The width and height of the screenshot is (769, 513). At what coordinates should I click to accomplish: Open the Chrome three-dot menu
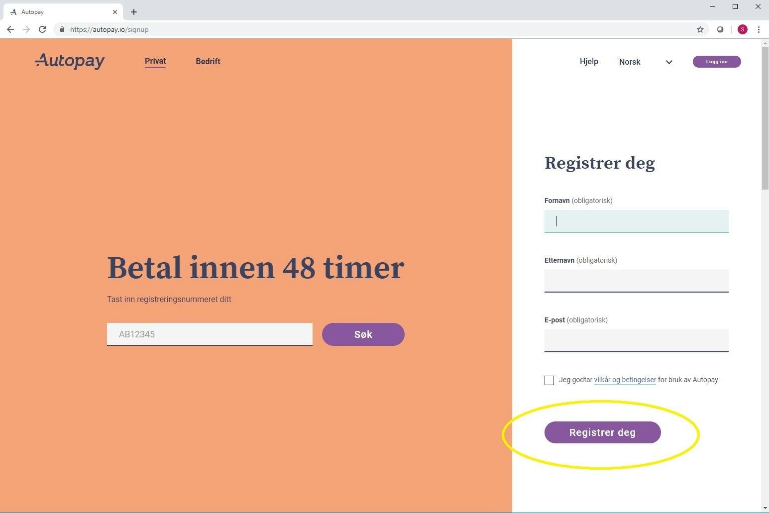759,29
